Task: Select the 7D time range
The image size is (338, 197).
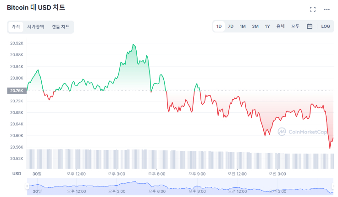Action: tap(231, 27)
